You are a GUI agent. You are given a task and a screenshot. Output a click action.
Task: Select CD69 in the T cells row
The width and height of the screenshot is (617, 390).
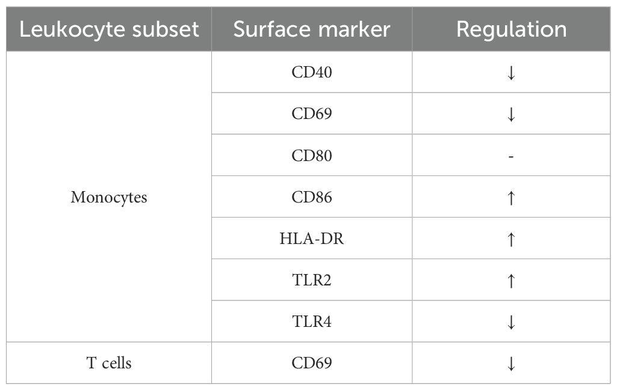point(311,363)
